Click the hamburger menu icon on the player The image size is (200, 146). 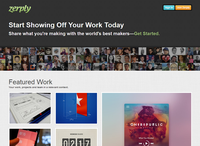(x=128, y=107)
